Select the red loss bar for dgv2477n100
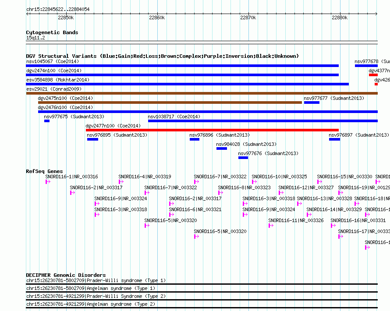 click(212, 130)
